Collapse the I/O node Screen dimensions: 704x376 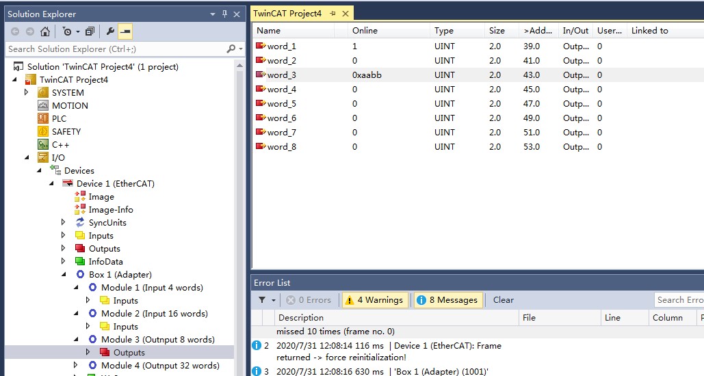(x=27, y=157)
